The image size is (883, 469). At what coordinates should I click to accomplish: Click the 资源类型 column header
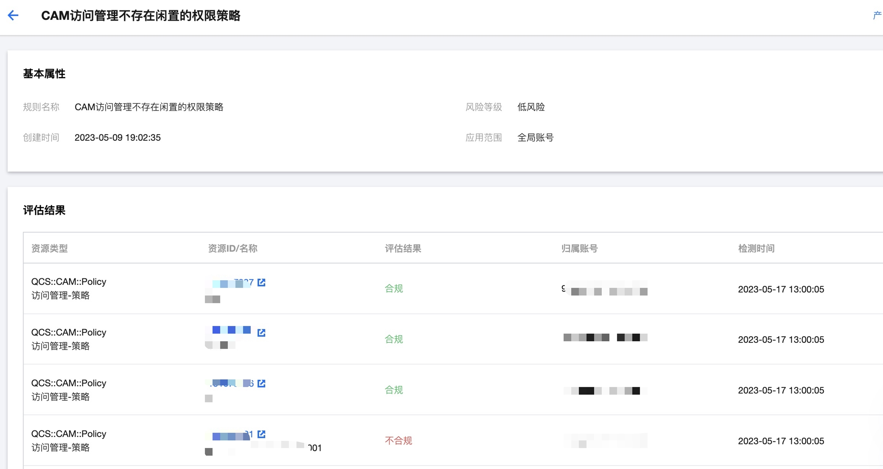tap(50, 249)
